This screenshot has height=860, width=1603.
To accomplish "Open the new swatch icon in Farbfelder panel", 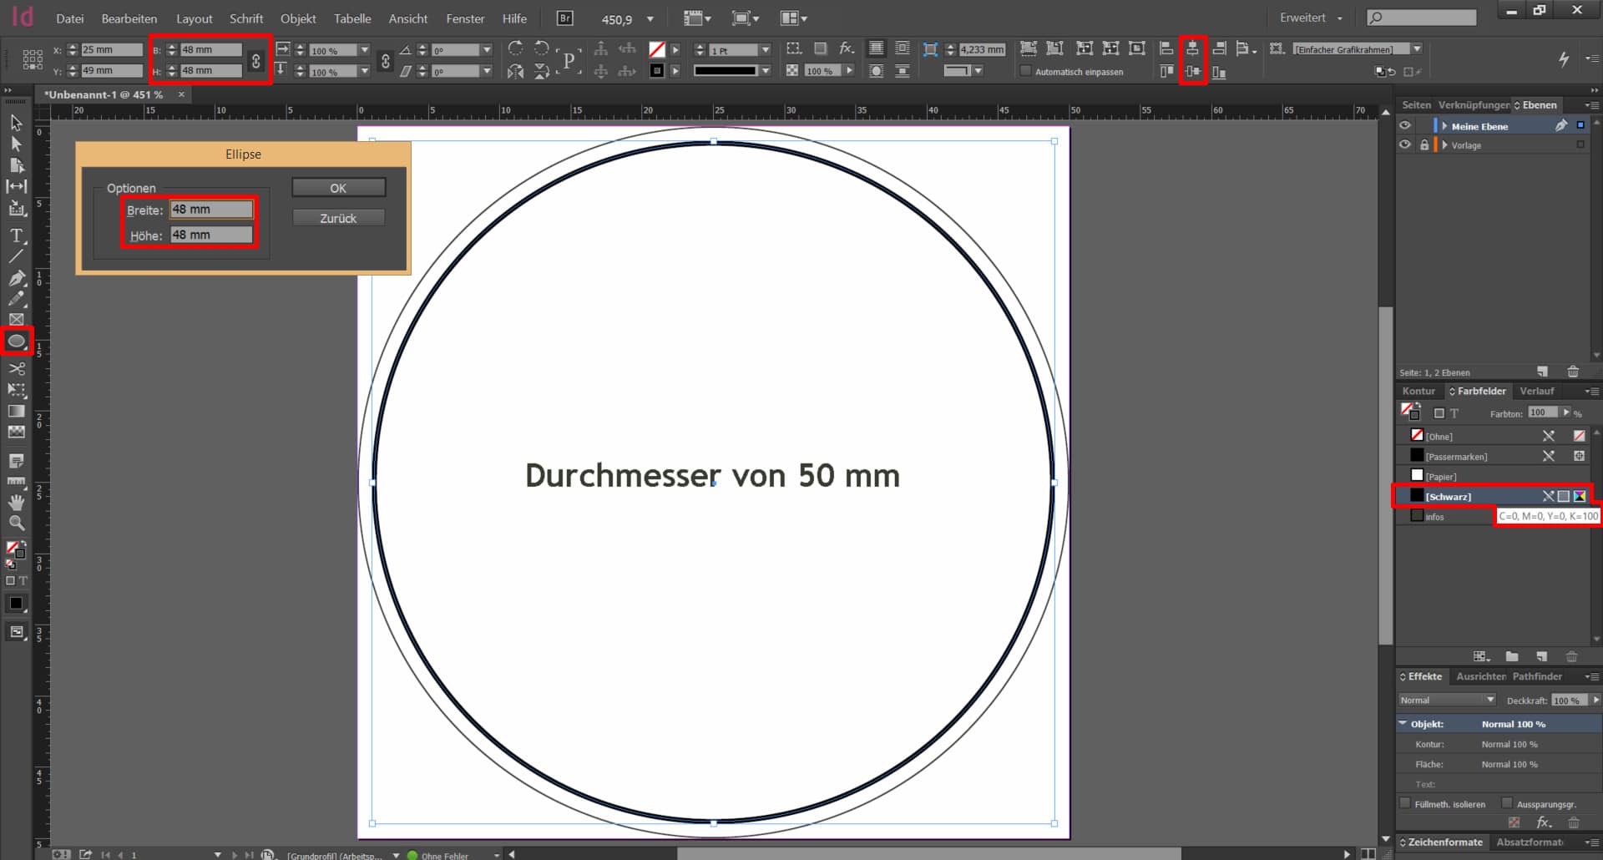I will pos(1541,656).
